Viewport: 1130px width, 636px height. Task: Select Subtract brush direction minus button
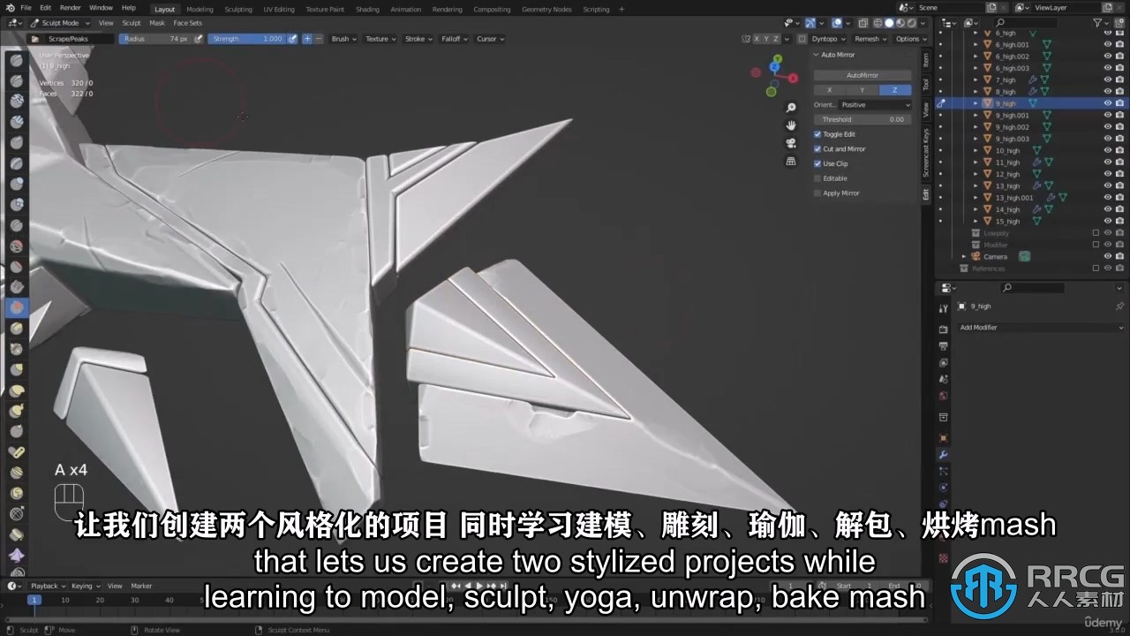(318, 39)
